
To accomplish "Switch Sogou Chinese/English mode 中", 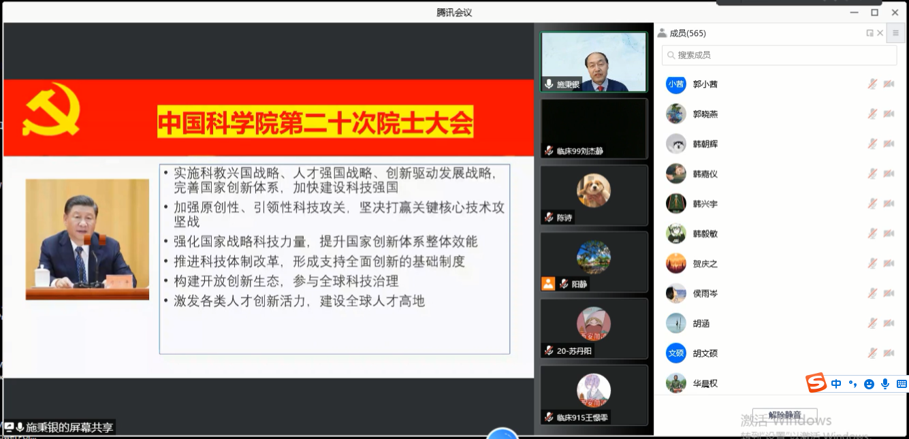I will coord(836,384).
